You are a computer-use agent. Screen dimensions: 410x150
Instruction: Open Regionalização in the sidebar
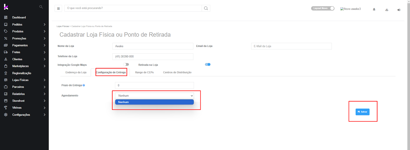22,73
